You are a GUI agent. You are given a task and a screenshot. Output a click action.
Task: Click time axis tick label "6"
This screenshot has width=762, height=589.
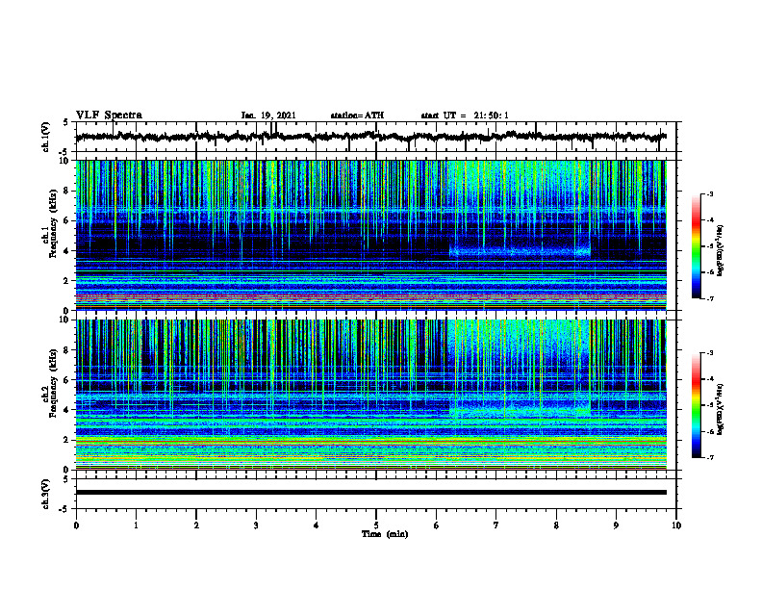(437, 525)
